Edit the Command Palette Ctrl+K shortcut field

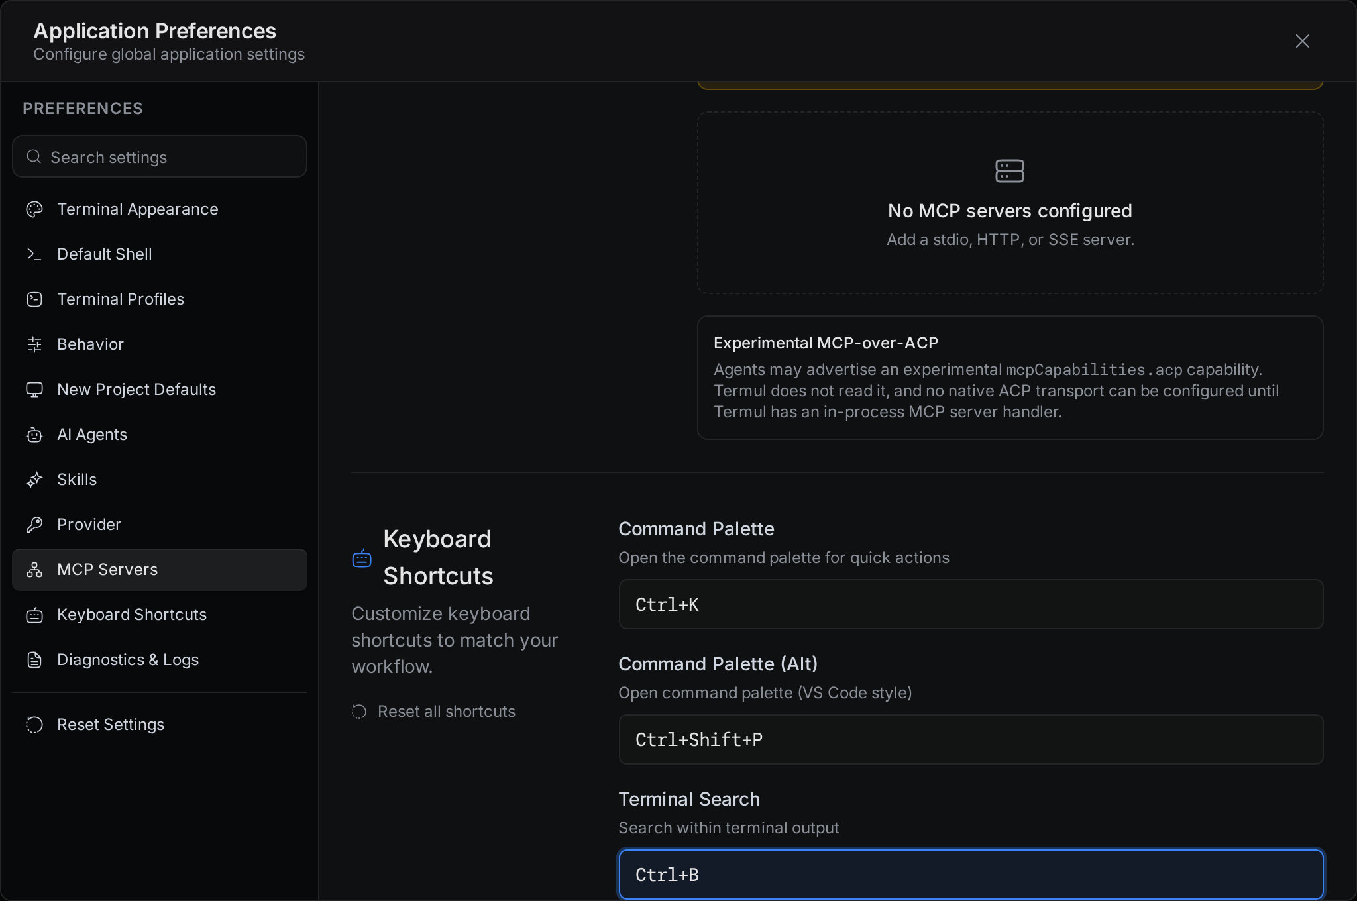click(971, 604)
